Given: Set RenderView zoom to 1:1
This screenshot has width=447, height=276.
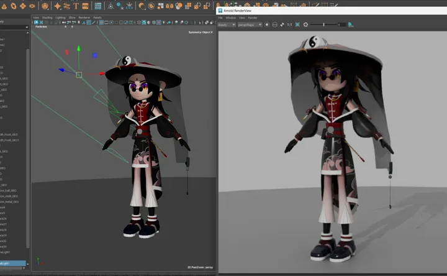Looking at the screenshot, I should 289,25.
